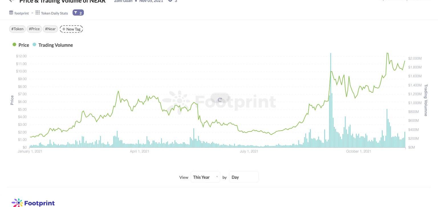Select the #Token tag
This screenshot has width=438, height=207.
[17, 29]
